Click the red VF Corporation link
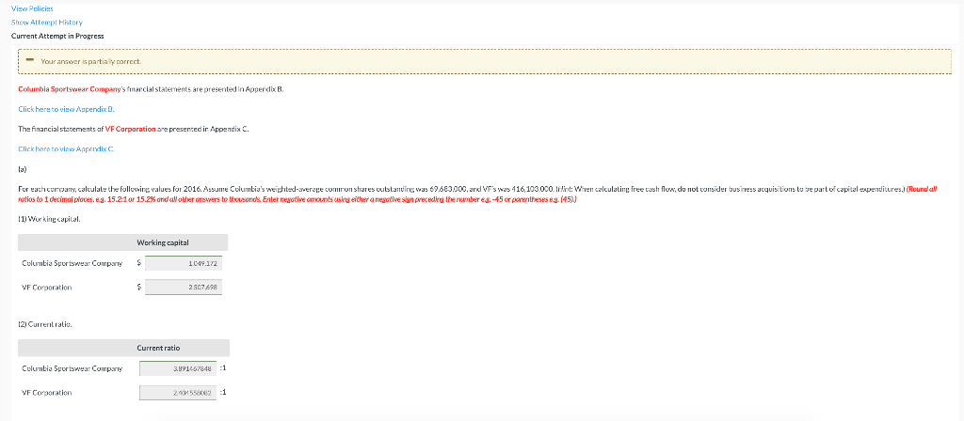The width and height of the screenshot is (964, 421). coord(130,129)
